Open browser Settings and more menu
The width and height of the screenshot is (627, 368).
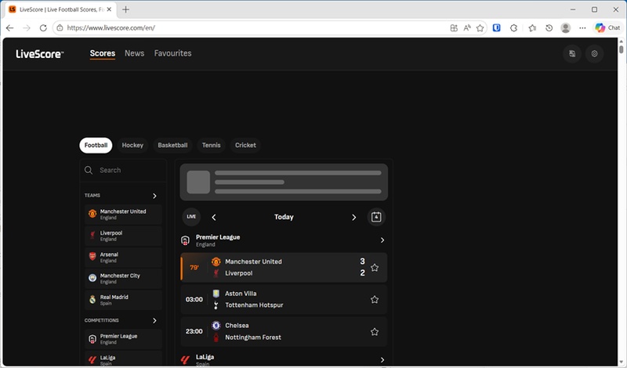582,27
